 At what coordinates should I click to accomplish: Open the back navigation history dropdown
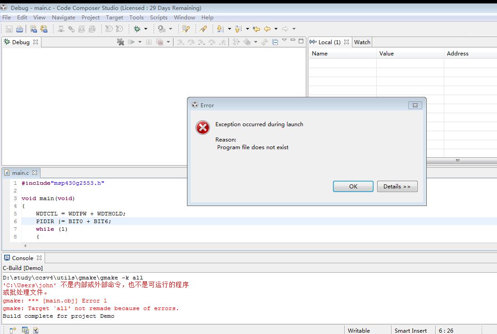276,29
